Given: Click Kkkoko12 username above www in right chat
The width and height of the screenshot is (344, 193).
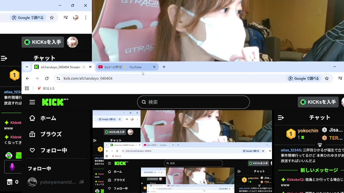Looking at the screenshot, I should tap(295, 180).
